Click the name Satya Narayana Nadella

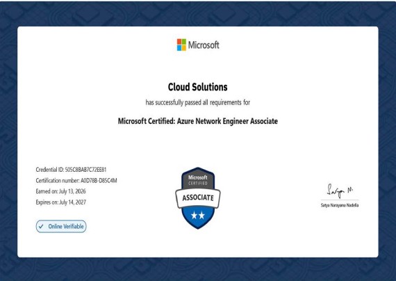(340, 205)
